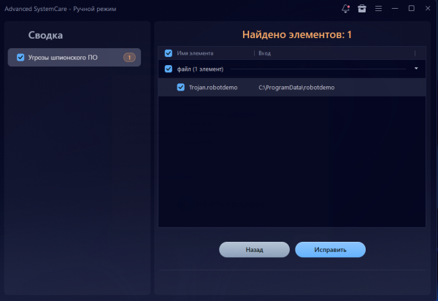Maximize the Advanced SystemCare window
This screenshot has width=438, height=301.
[x=412, y=8]
